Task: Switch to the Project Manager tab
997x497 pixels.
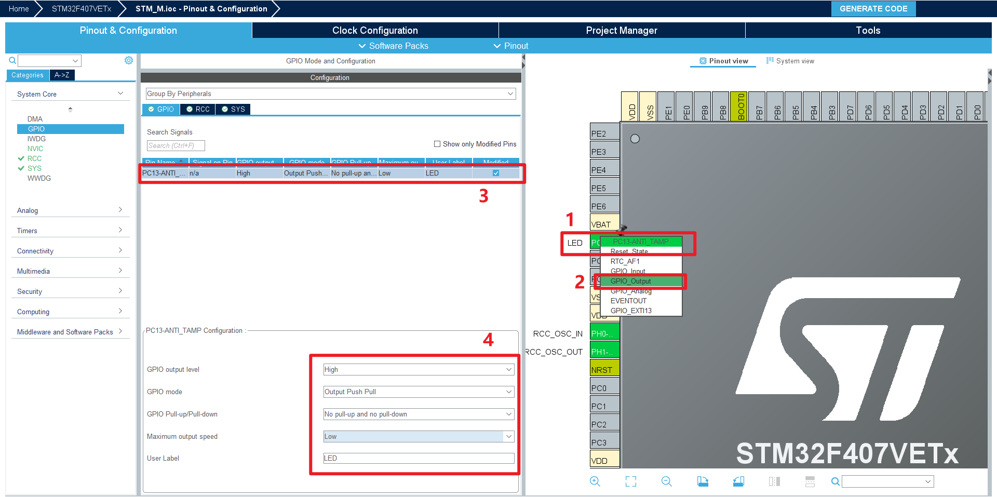Action: [622, 30]
